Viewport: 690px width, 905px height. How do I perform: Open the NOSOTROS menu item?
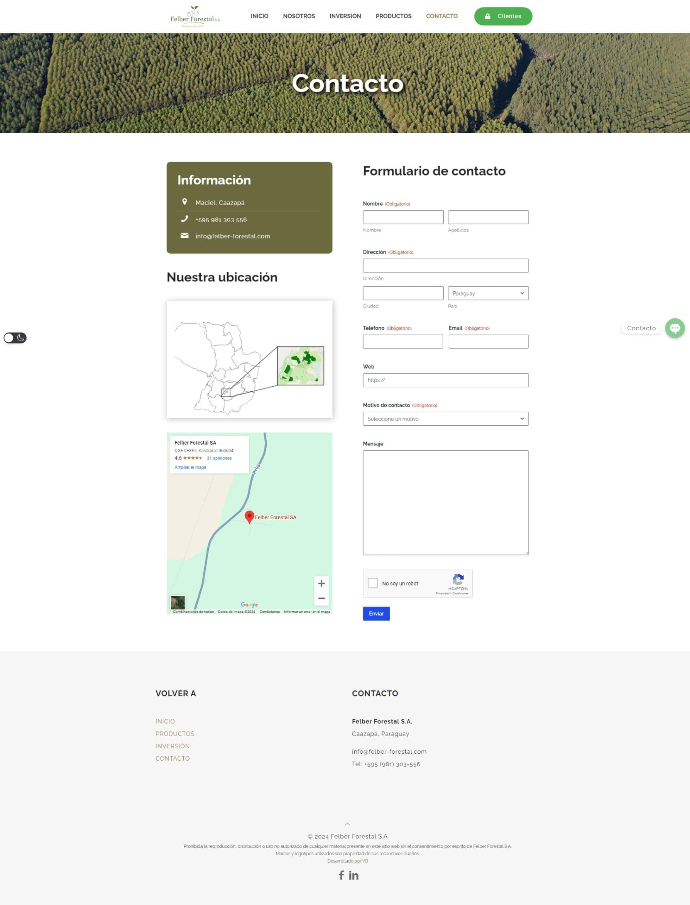[x=299, y=16]
